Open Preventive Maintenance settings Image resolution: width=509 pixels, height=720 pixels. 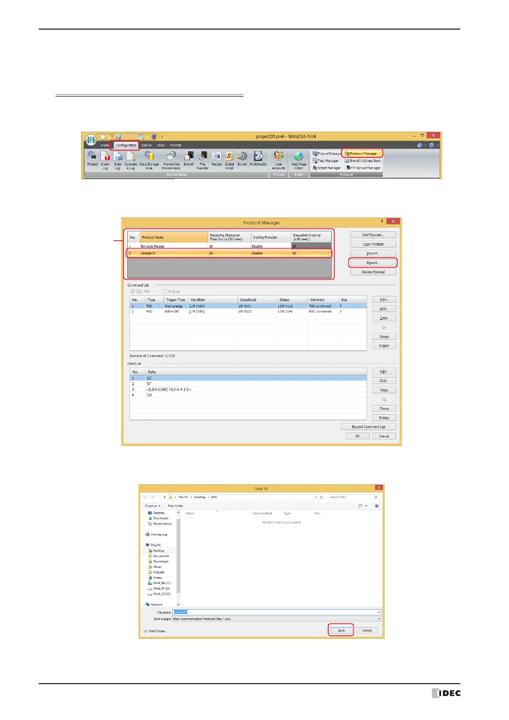tap(171, 160)
